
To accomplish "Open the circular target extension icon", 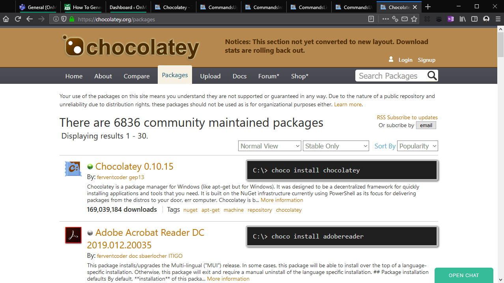I will (427, 19).
